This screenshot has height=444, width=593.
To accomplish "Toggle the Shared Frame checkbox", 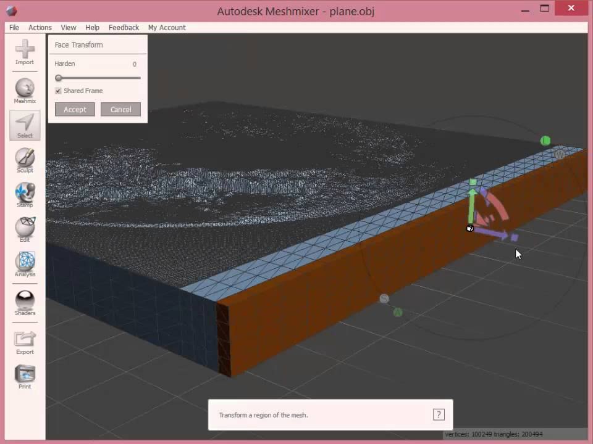I will (58, 91).
